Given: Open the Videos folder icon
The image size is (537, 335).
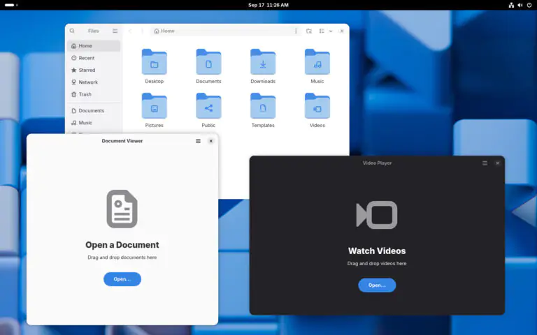Looking at the screenshot, I should click(317, 106).
